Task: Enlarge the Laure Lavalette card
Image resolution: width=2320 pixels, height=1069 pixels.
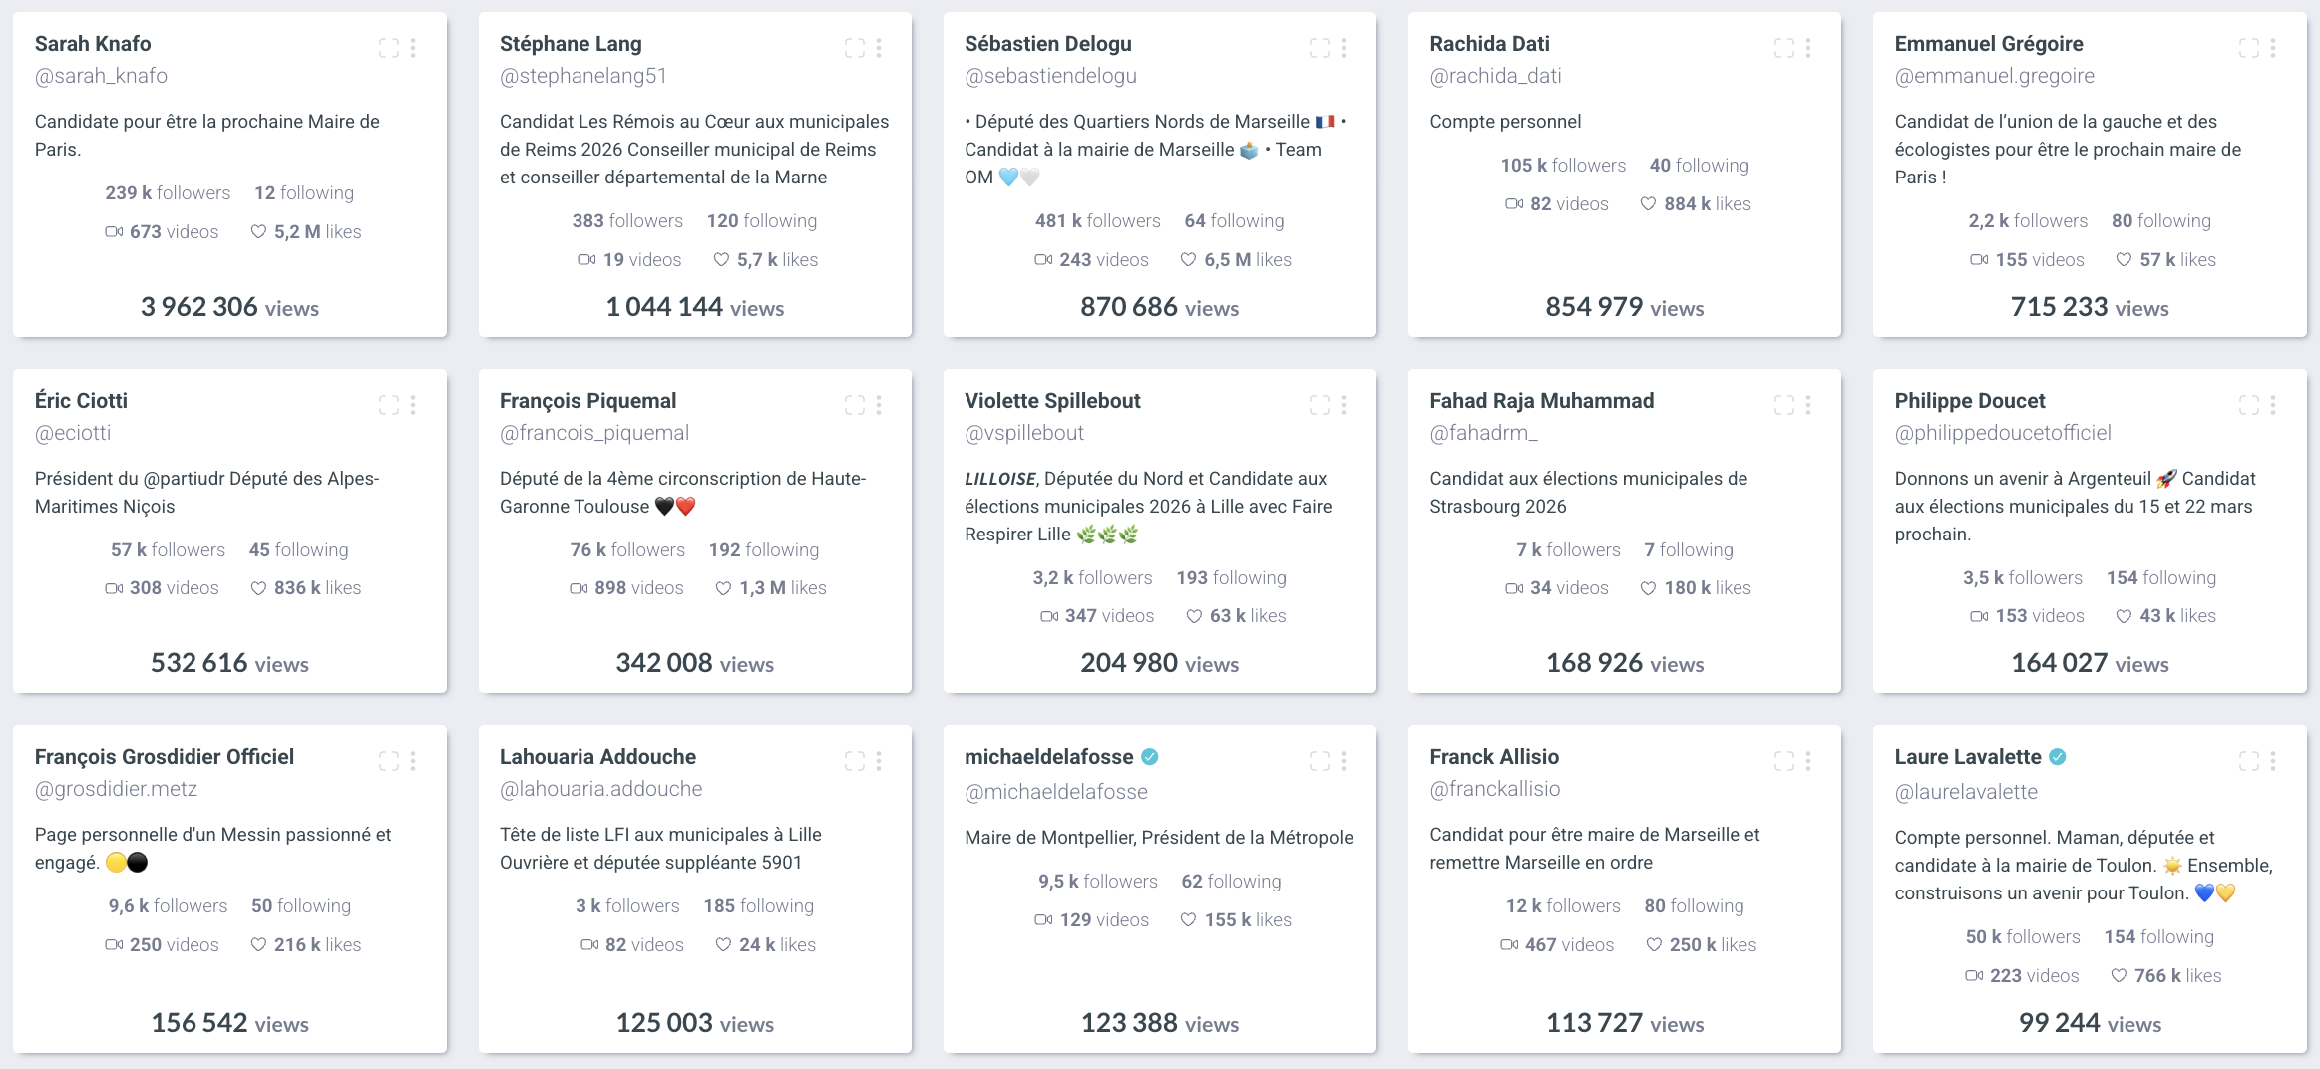Action: click(x=2248, y=761)
